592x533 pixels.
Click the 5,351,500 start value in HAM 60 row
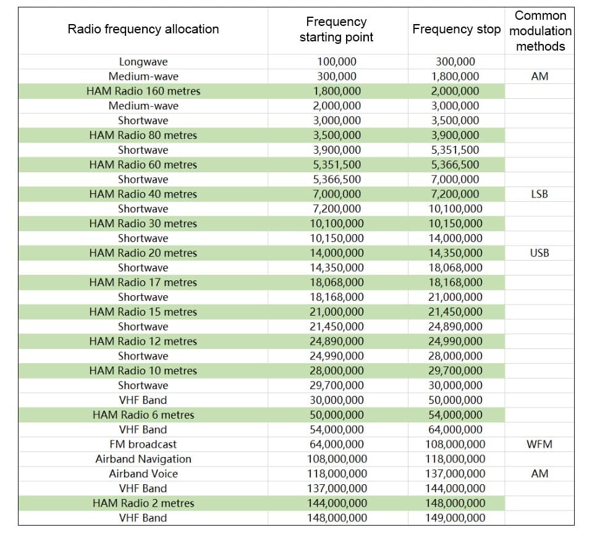[336, 164]
